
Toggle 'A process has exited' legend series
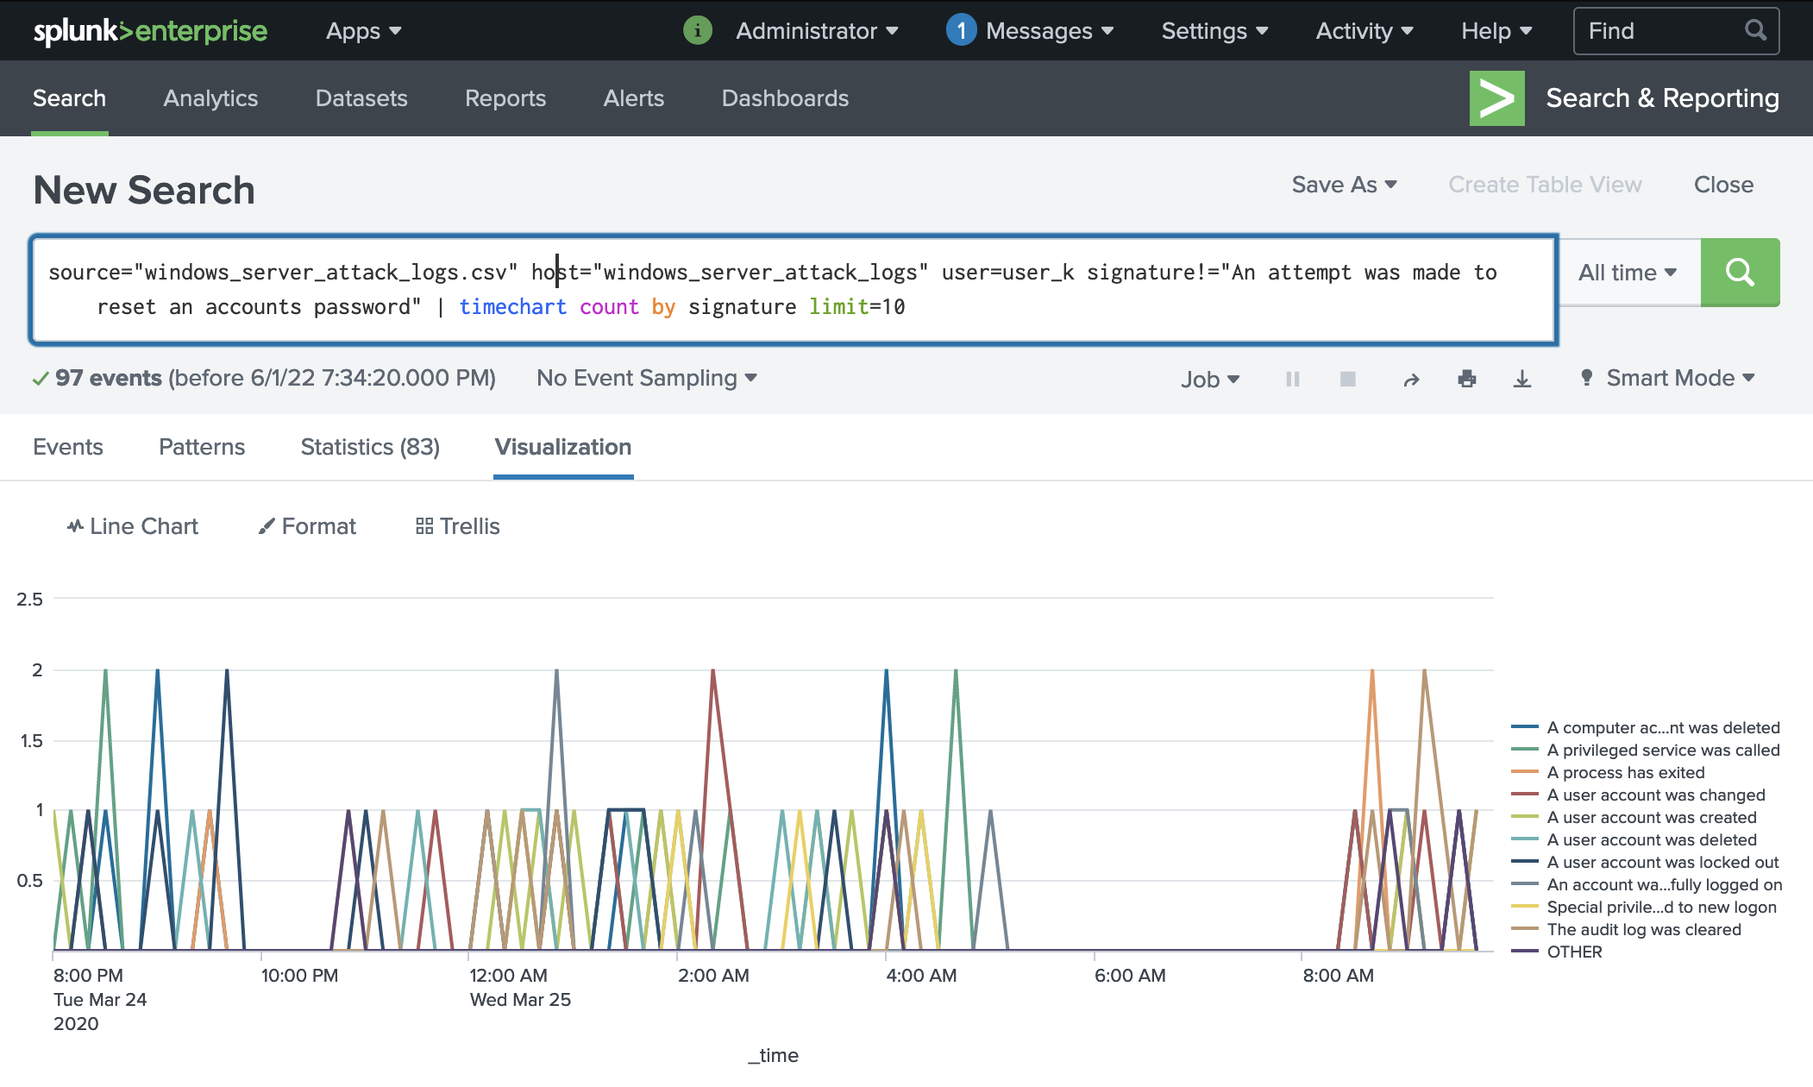tap(1625, 772)
